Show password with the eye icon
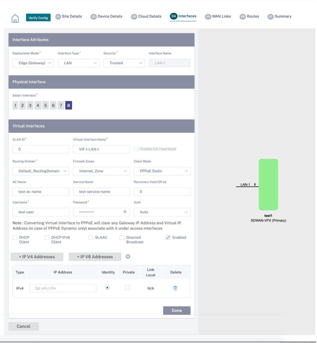The width and height of the screenshot is (317, 343). [x=125, y=212]
